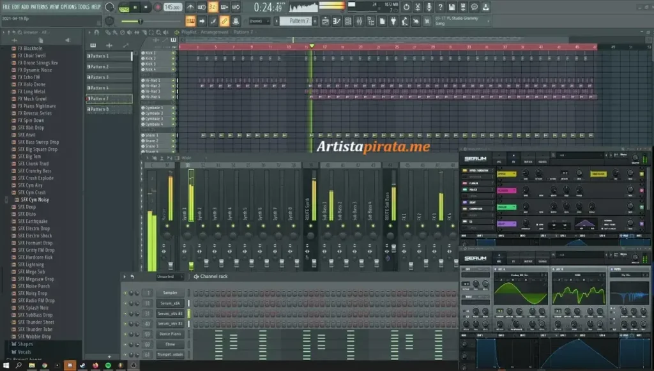Image resolution: width=654 pixels, height=371 pixels.
Task: Save project with floppy disk icon
Action: point(452,7)
